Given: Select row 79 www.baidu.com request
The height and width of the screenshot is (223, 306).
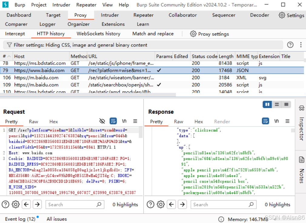Looking at the screenshot, I should pyautogui.click(x=152, y=70).
